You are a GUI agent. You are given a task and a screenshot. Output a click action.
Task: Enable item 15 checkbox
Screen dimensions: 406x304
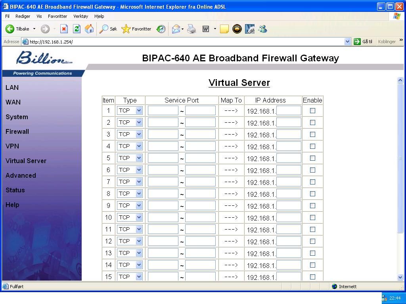(312, 277)
